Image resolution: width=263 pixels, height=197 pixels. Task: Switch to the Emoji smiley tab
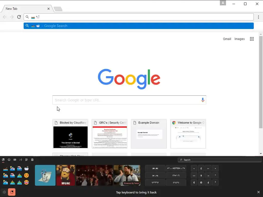click(9, 160)
